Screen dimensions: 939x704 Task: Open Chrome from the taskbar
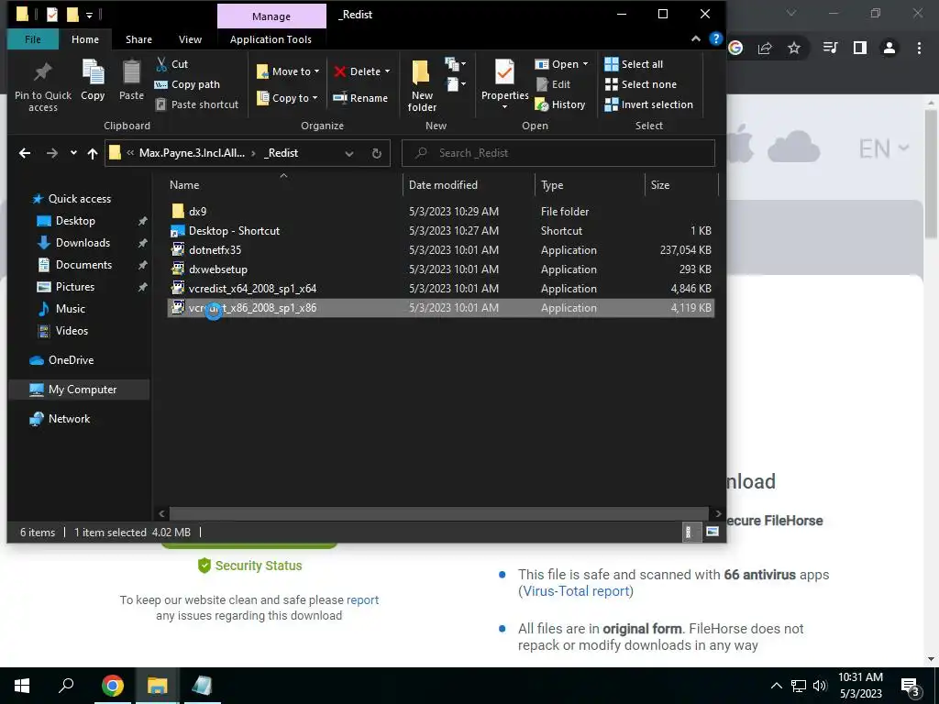(113, 686)
